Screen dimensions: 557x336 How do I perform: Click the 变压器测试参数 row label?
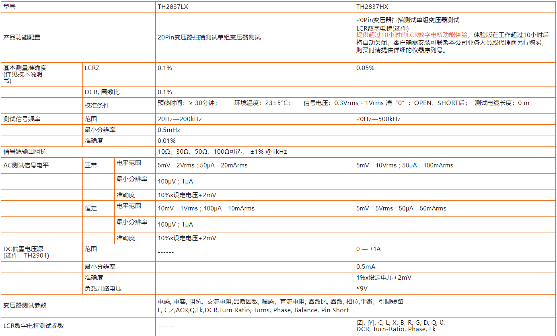[25, 305]
